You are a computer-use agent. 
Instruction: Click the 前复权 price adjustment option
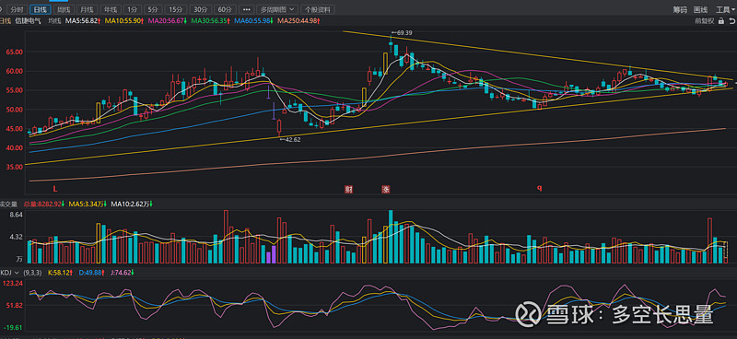[705, 20]
